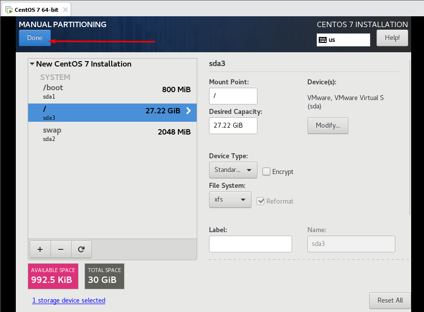Select the / sda3 partition row
The height and width of the screenshot is (312, 424).
112,112
